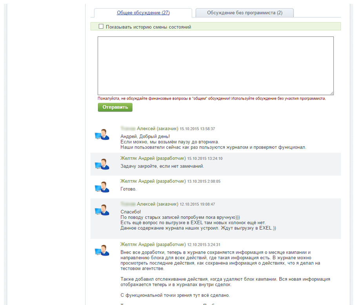Open Алексей (заказчик) name on 12.10.2015 19:08:47 comment

tap(157, 204)
